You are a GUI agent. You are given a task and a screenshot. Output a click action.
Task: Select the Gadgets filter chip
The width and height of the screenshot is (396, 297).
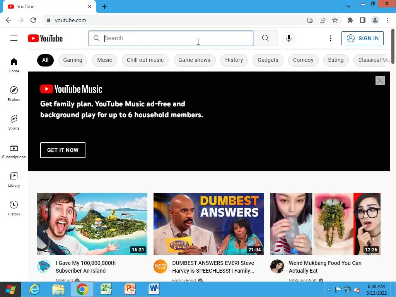pos(268,60)
